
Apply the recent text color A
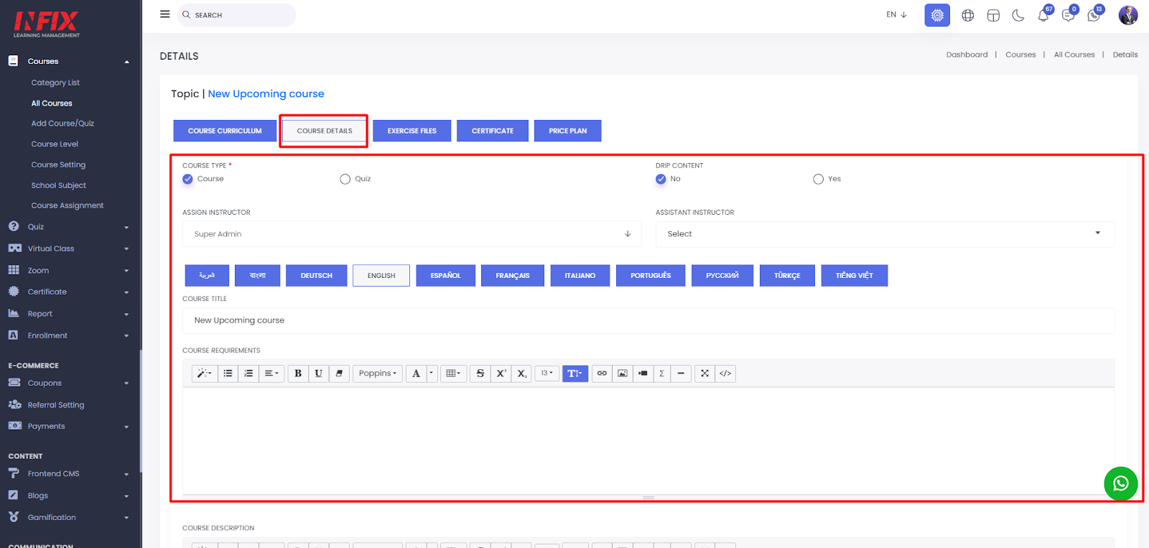pos(416,373)
